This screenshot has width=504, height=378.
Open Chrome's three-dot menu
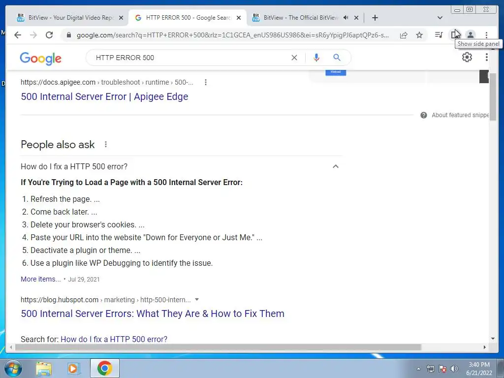(x=486, y=35)
